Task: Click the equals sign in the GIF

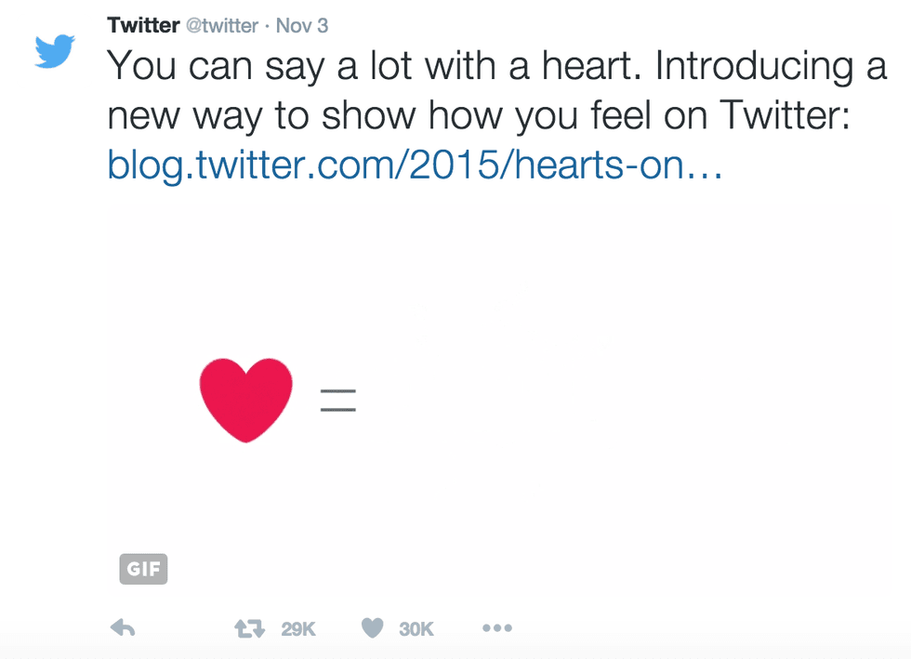Action: click(x=338, y=400)
